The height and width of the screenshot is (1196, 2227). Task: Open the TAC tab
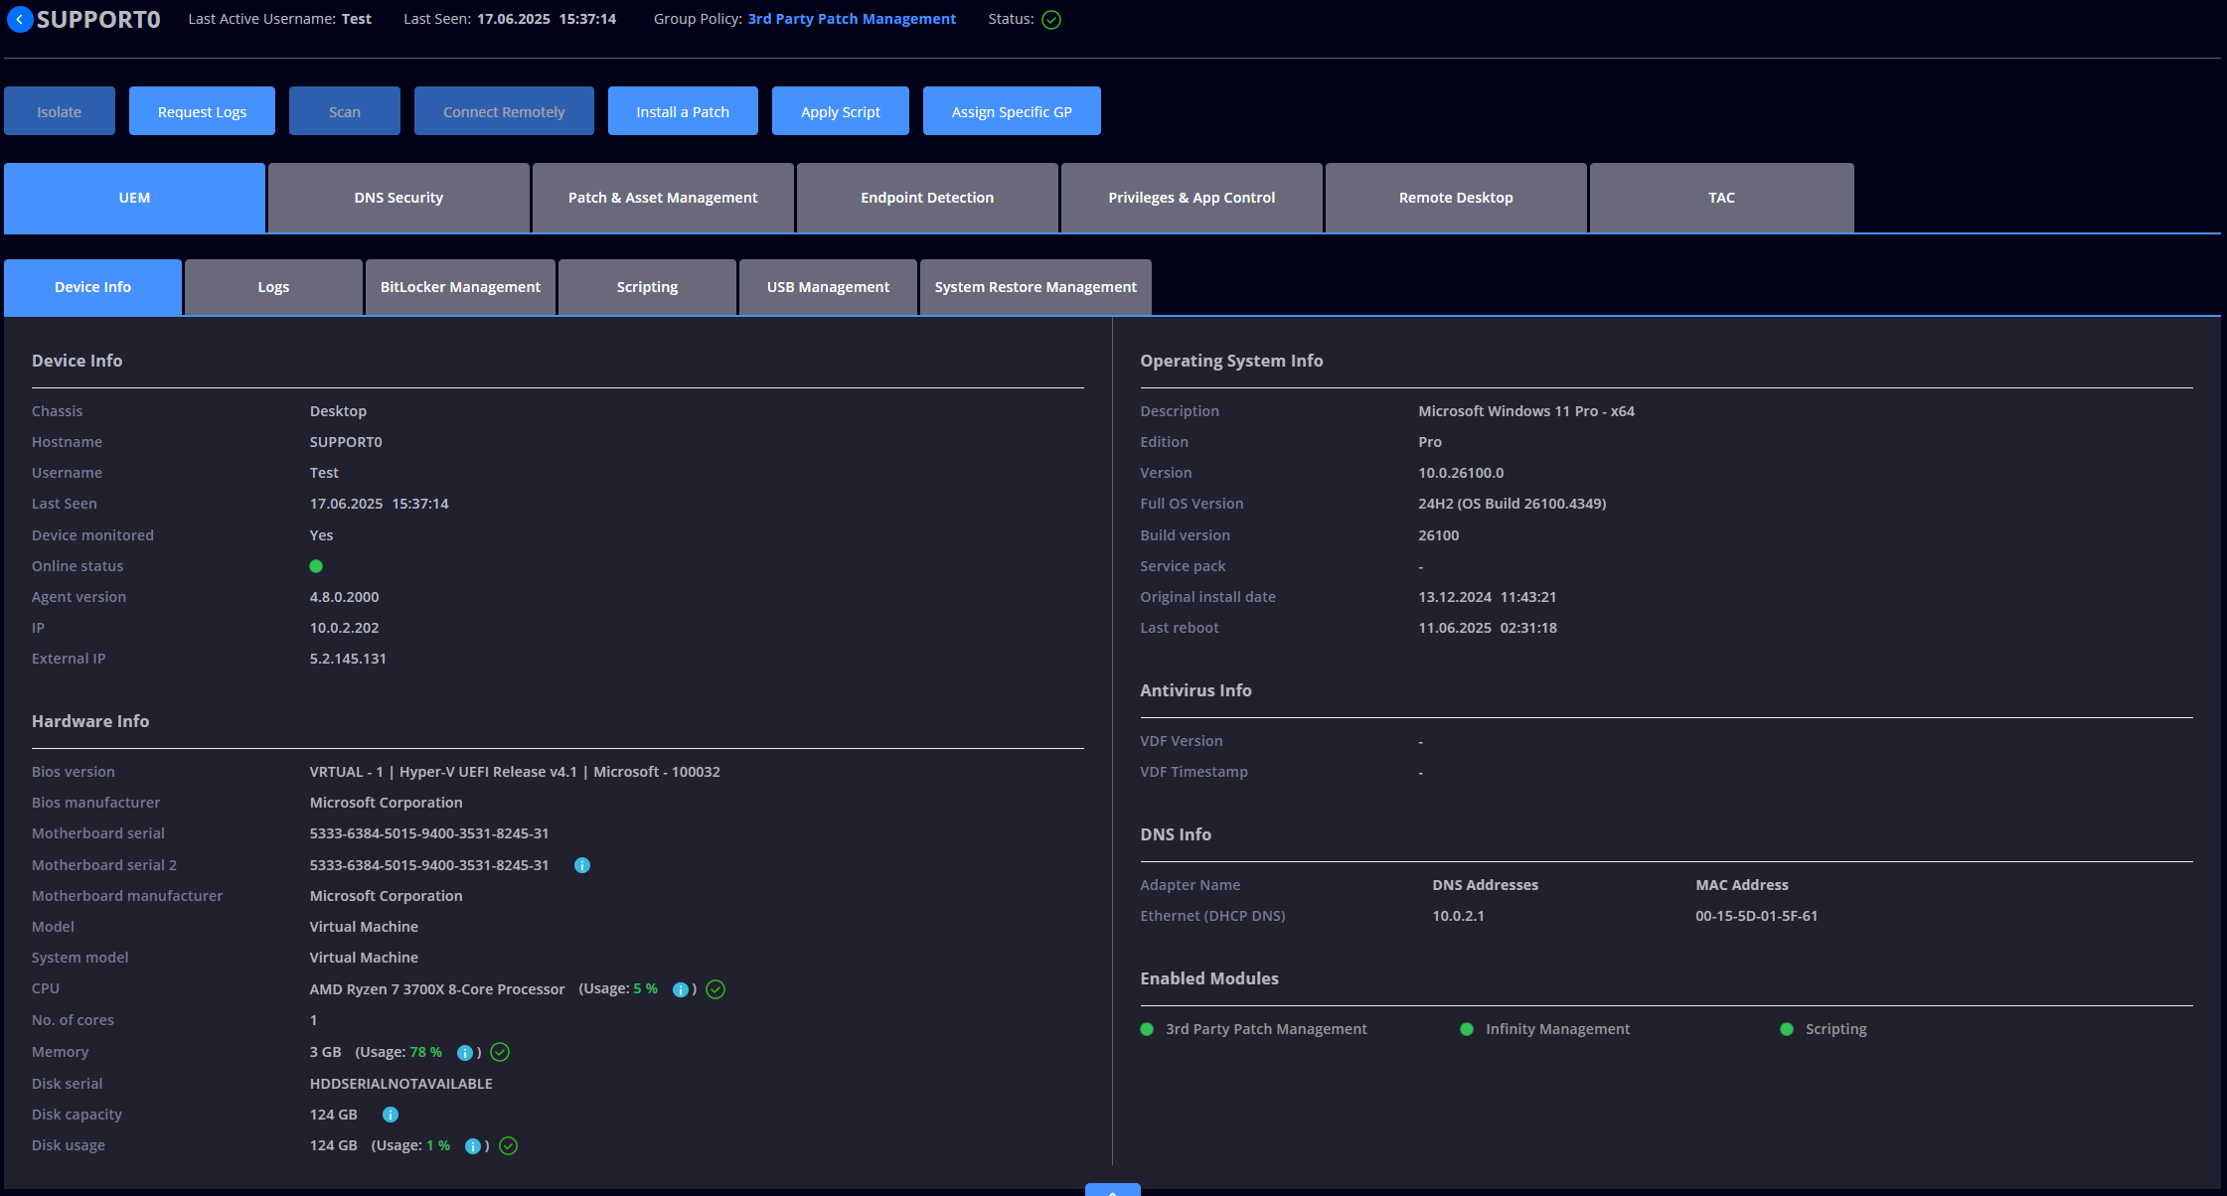pos(1722,198)
